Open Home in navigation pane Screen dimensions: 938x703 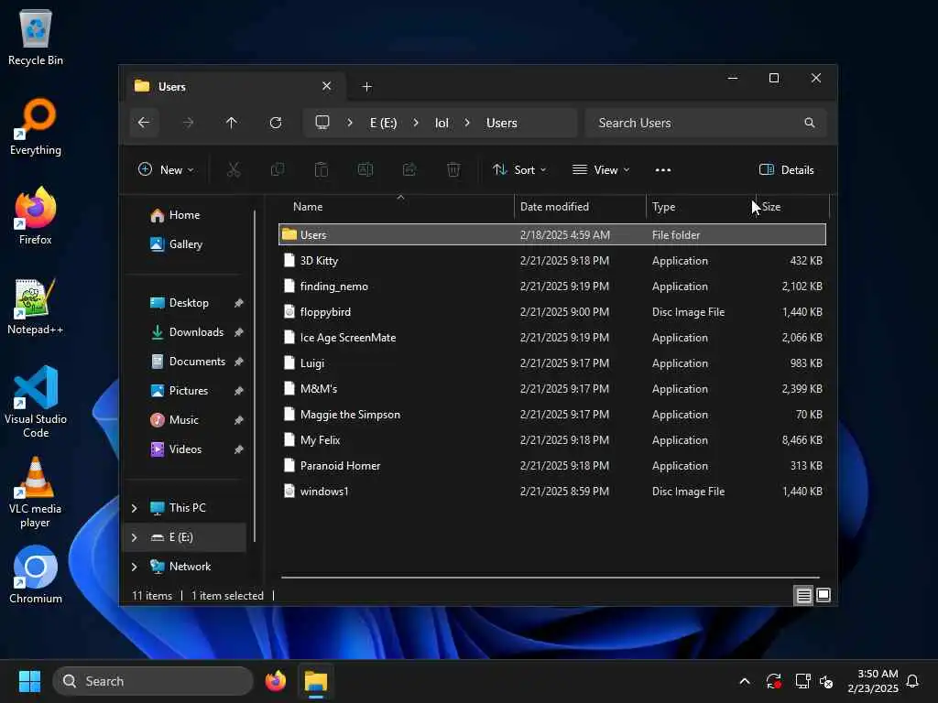pos(183,214)
